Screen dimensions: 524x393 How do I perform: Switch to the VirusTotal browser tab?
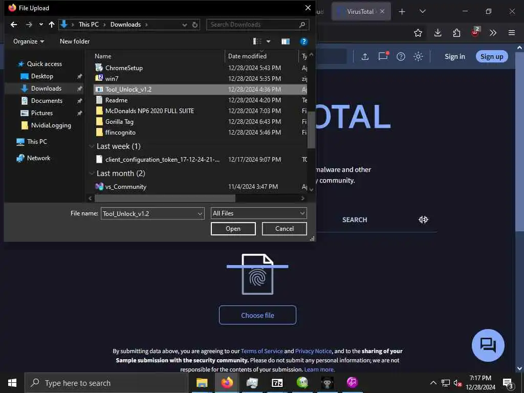click(361, 11)
